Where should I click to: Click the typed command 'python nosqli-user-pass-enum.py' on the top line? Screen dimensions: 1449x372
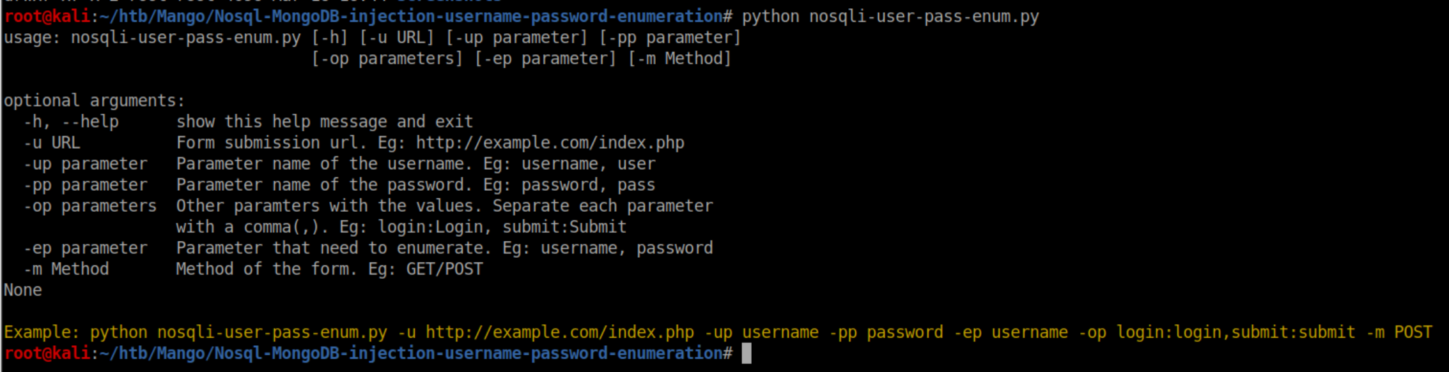click(x=890, y=17)
